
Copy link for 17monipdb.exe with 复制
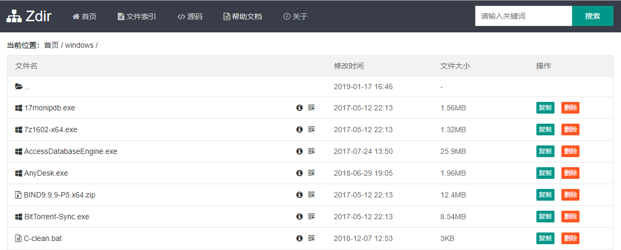(545, 108)
